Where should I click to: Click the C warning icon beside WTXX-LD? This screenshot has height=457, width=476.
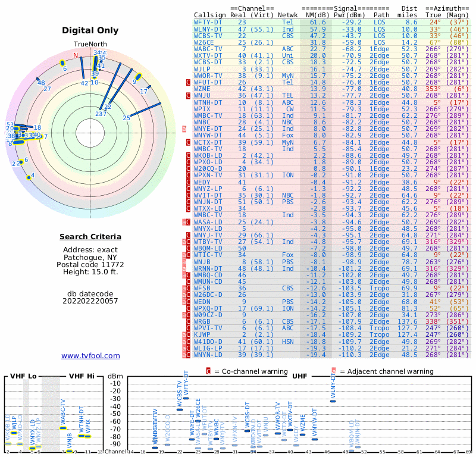pyautogui.click(x=188, y=209)
